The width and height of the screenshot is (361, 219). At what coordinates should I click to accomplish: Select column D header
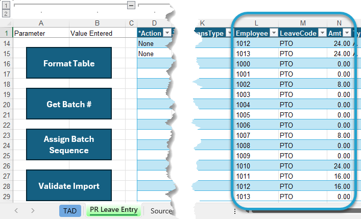coord(154,23)
